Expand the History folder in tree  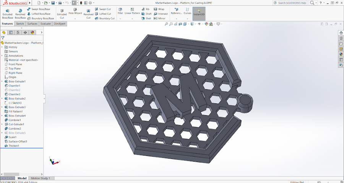tap(2, 47)
